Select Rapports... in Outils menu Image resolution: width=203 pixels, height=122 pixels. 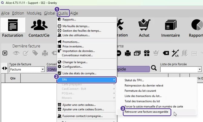(87, 20)
